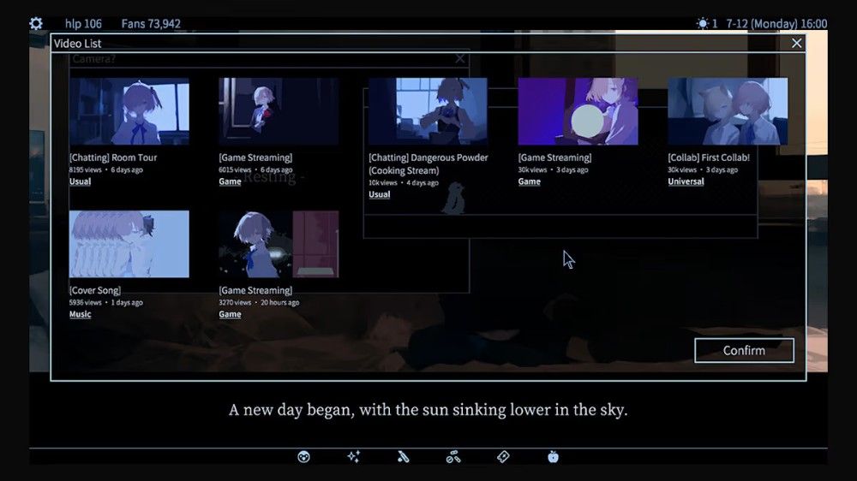The width and height of the screenshot is (857, 481).
Task: Click the 'Video List' window title
Action: click(x=78, y=44)
